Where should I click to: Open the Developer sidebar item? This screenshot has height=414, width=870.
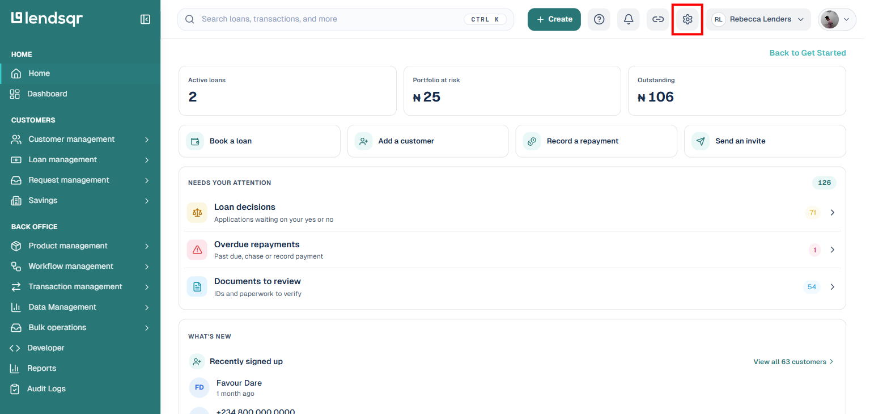(80, 348)
